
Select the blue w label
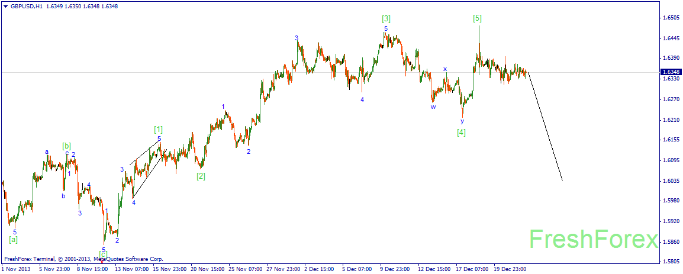click(x=433, y=107)
